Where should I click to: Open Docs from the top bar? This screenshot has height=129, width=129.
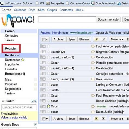click(32, 10)
